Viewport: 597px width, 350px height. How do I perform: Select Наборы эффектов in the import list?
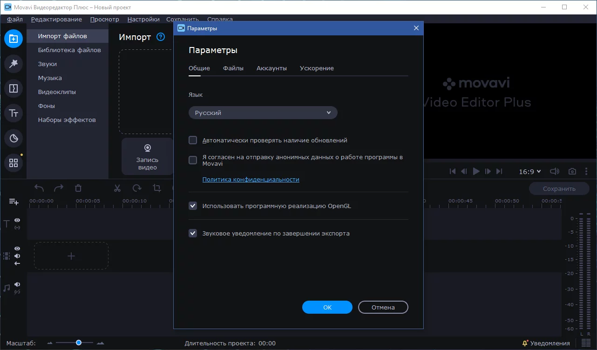[x=67, y=120]
